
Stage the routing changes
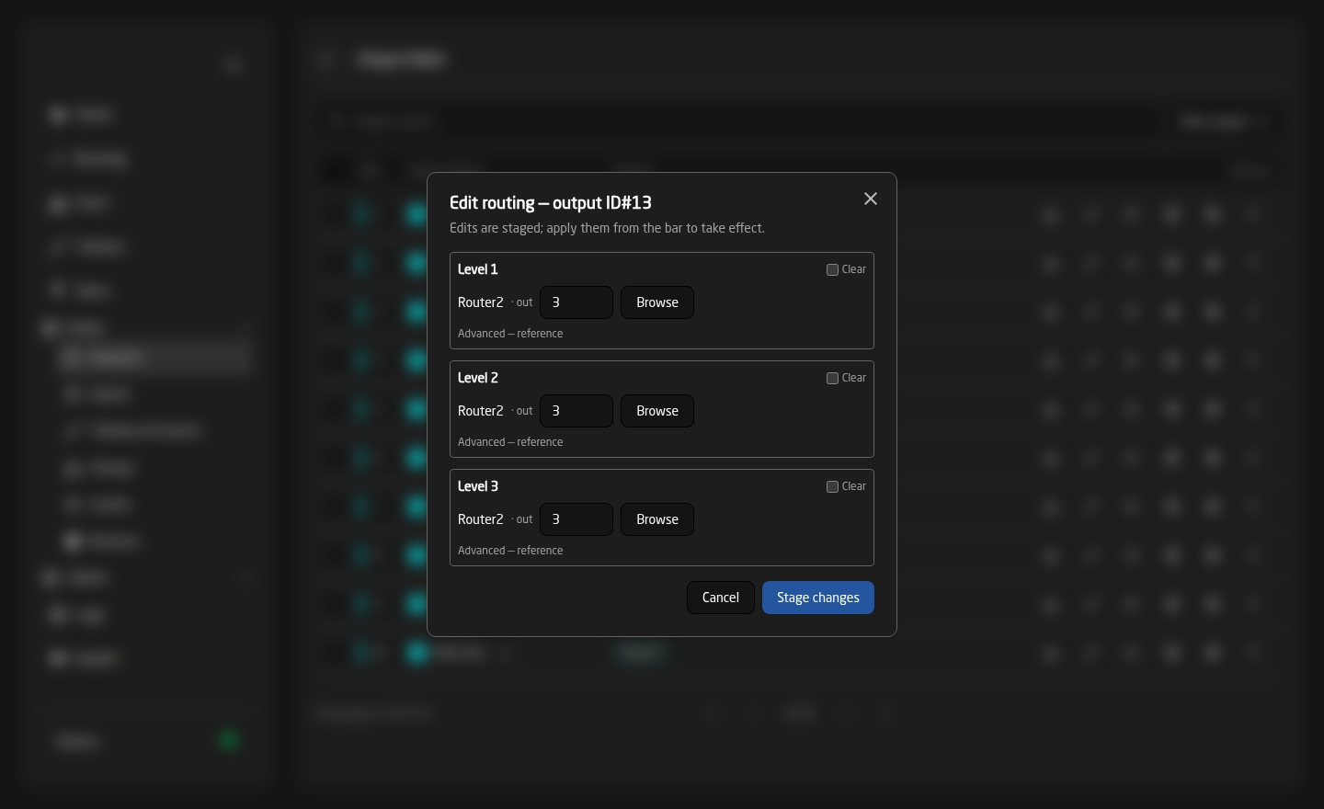(818, 598)
